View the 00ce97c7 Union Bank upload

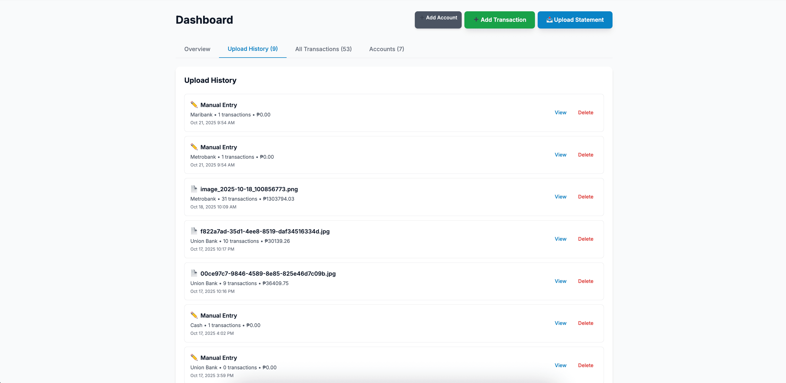[560, 281]
